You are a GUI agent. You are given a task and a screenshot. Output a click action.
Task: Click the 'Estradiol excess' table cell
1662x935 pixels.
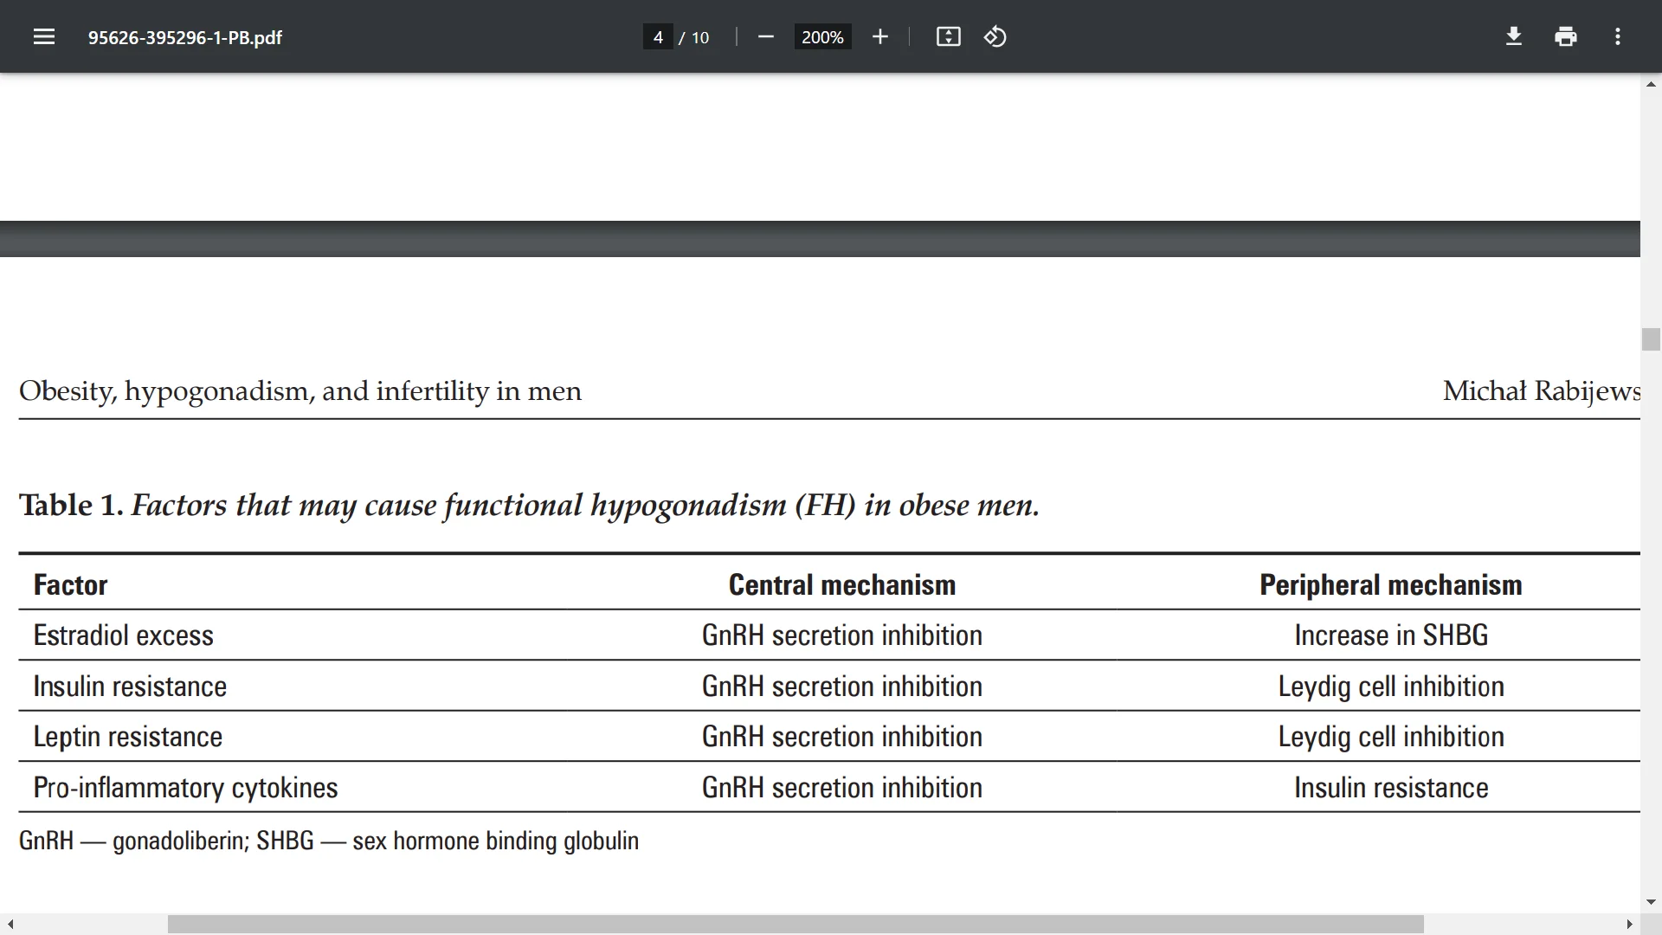(x=124, y=635)
